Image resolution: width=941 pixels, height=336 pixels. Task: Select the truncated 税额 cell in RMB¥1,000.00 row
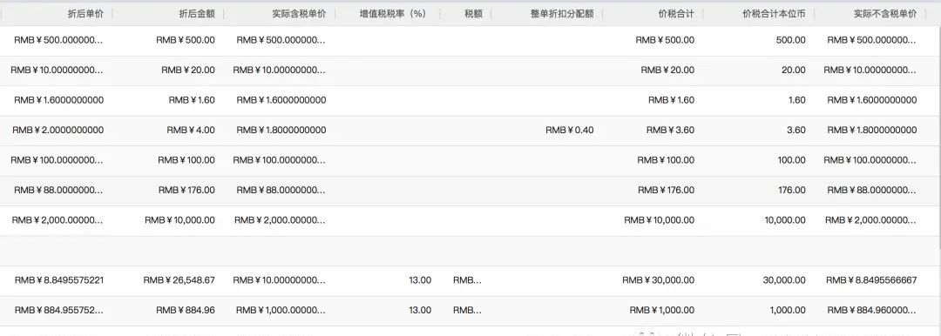(468, 310)
